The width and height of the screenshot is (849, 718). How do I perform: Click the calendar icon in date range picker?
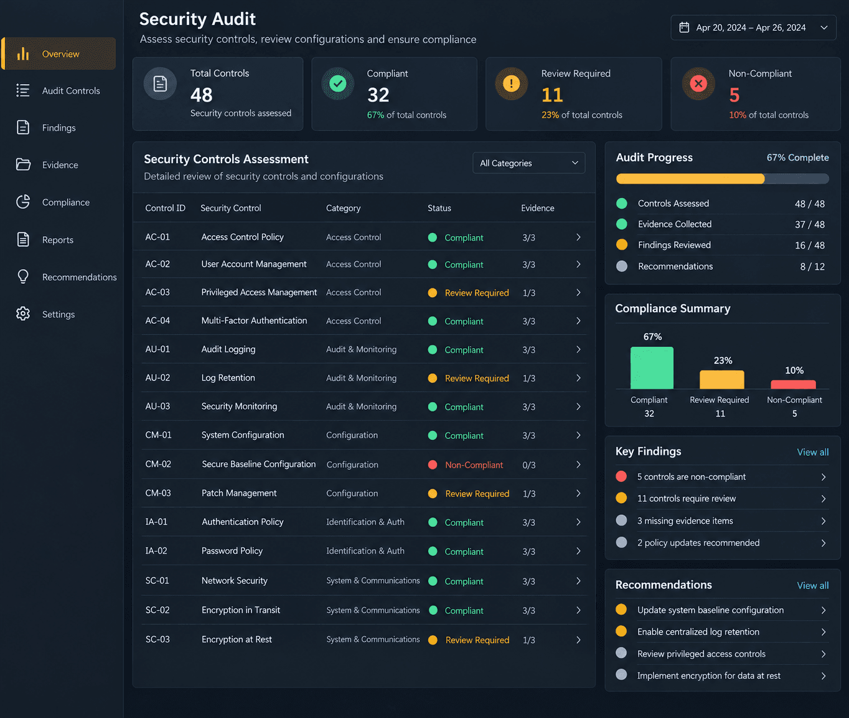click(x=684, y=27)
